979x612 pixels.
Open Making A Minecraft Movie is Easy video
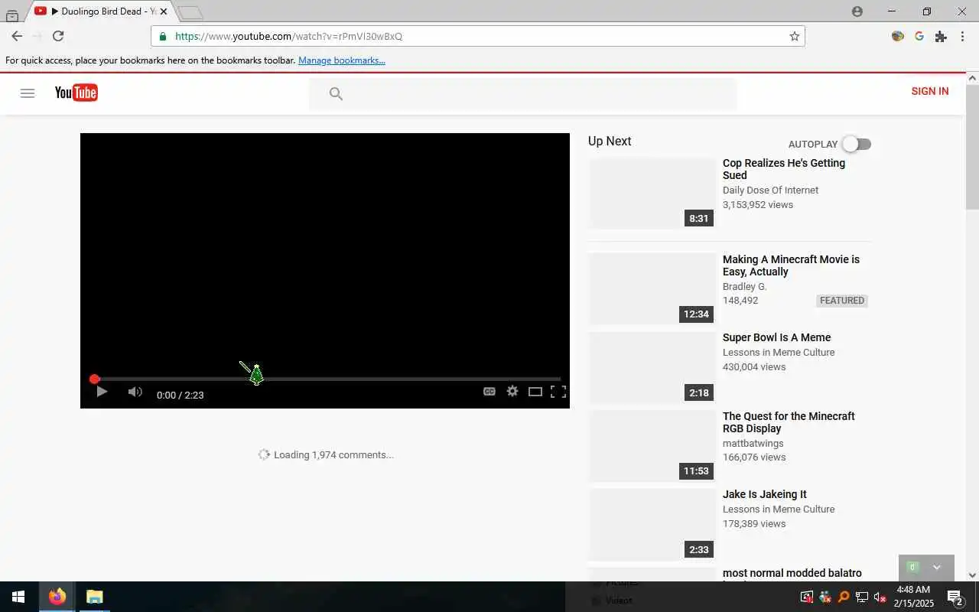pos(791,265)
